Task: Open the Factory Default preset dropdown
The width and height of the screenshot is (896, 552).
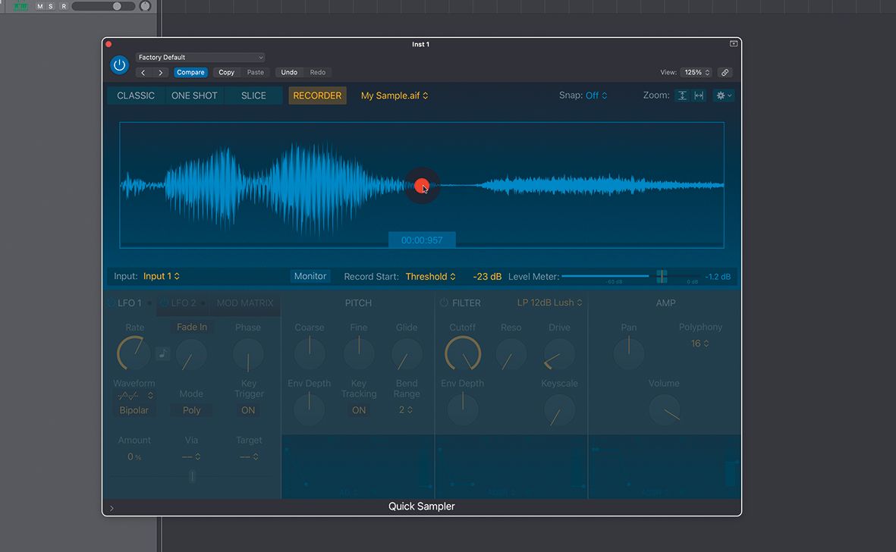Action: tap(200, 58)
